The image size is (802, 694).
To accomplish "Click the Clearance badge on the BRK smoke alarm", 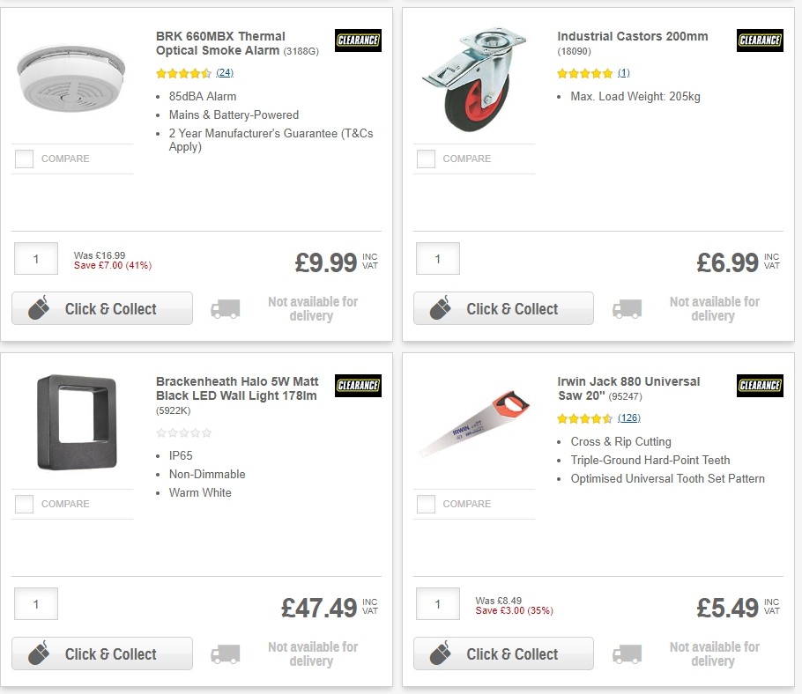I will click(358, 41).
